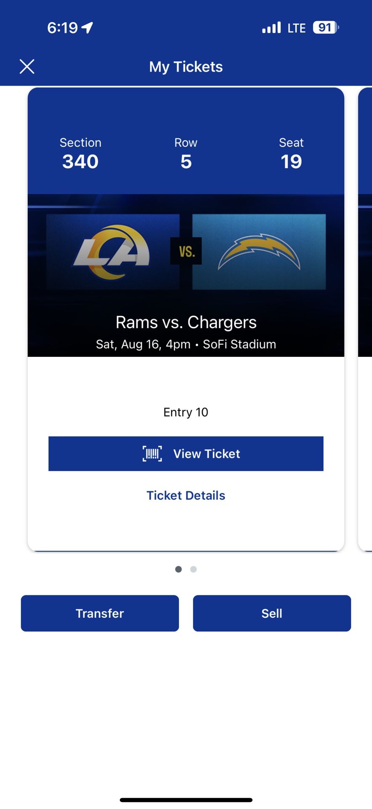Tap the location arrow status icon
The height and width of the screenshot is (809, 372).
pos(88,28)
